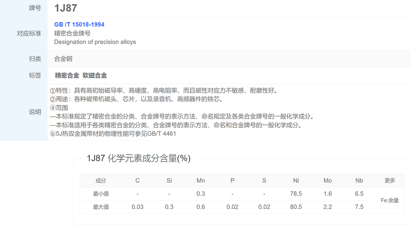Click the S maximum value 0.02
Viewport: 411px width, 242px height.
[264, 207]
